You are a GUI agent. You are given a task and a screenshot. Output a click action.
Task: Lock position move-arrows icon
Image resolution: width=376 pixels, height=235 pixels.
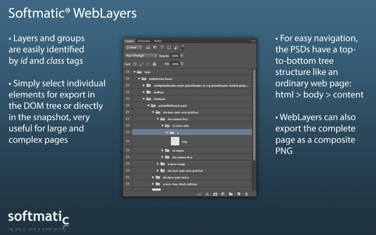[148, 64]
